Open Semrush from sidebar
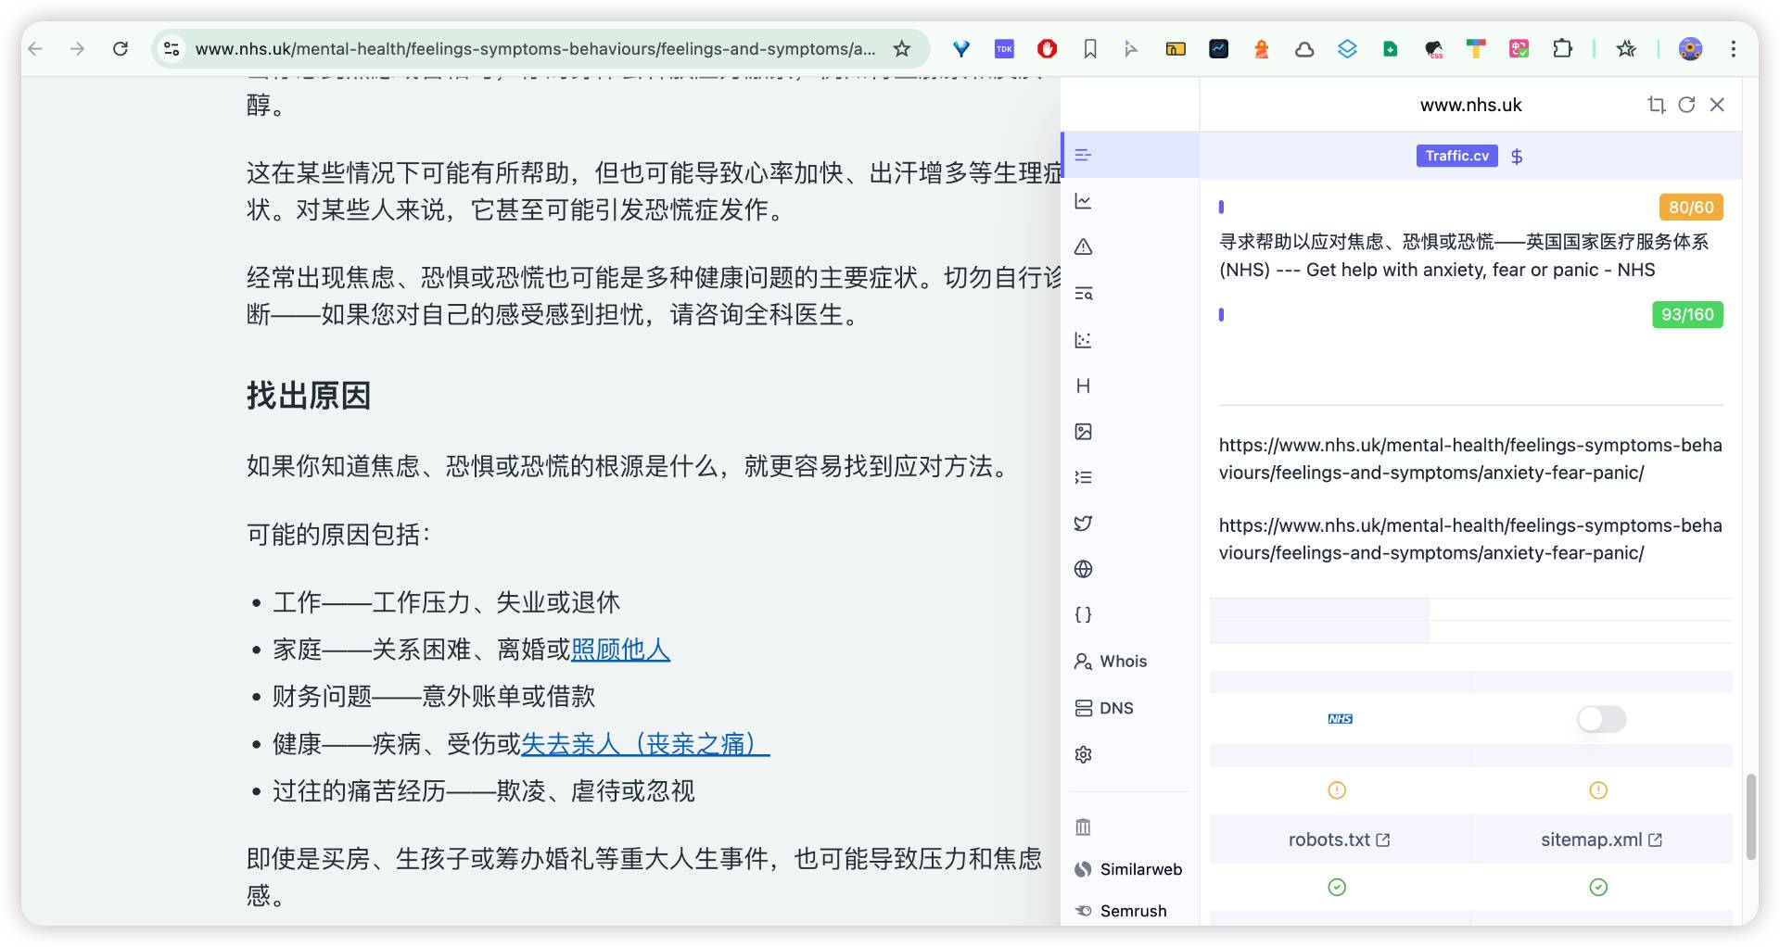The height and width of the screenshot is (947, 1780). pos(1121,911)
